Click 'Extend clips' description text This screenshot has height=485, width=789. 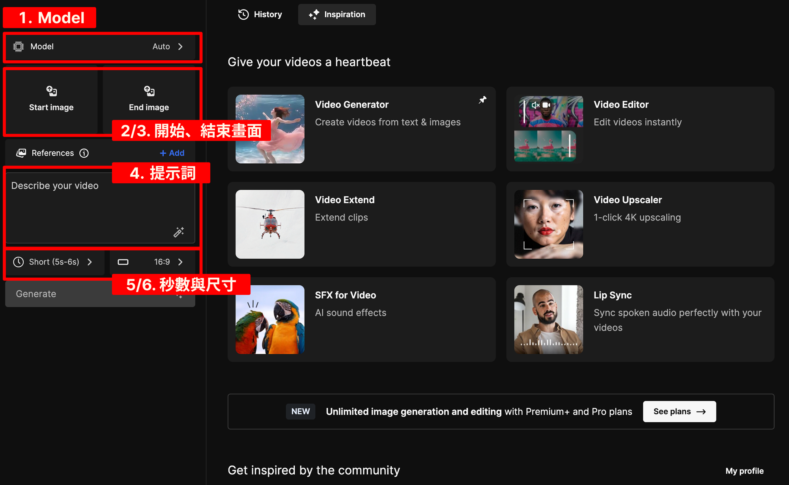coord(341,218)
